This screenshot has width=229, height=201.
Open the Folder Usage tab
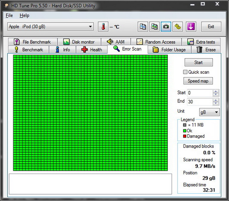(170, 50)
